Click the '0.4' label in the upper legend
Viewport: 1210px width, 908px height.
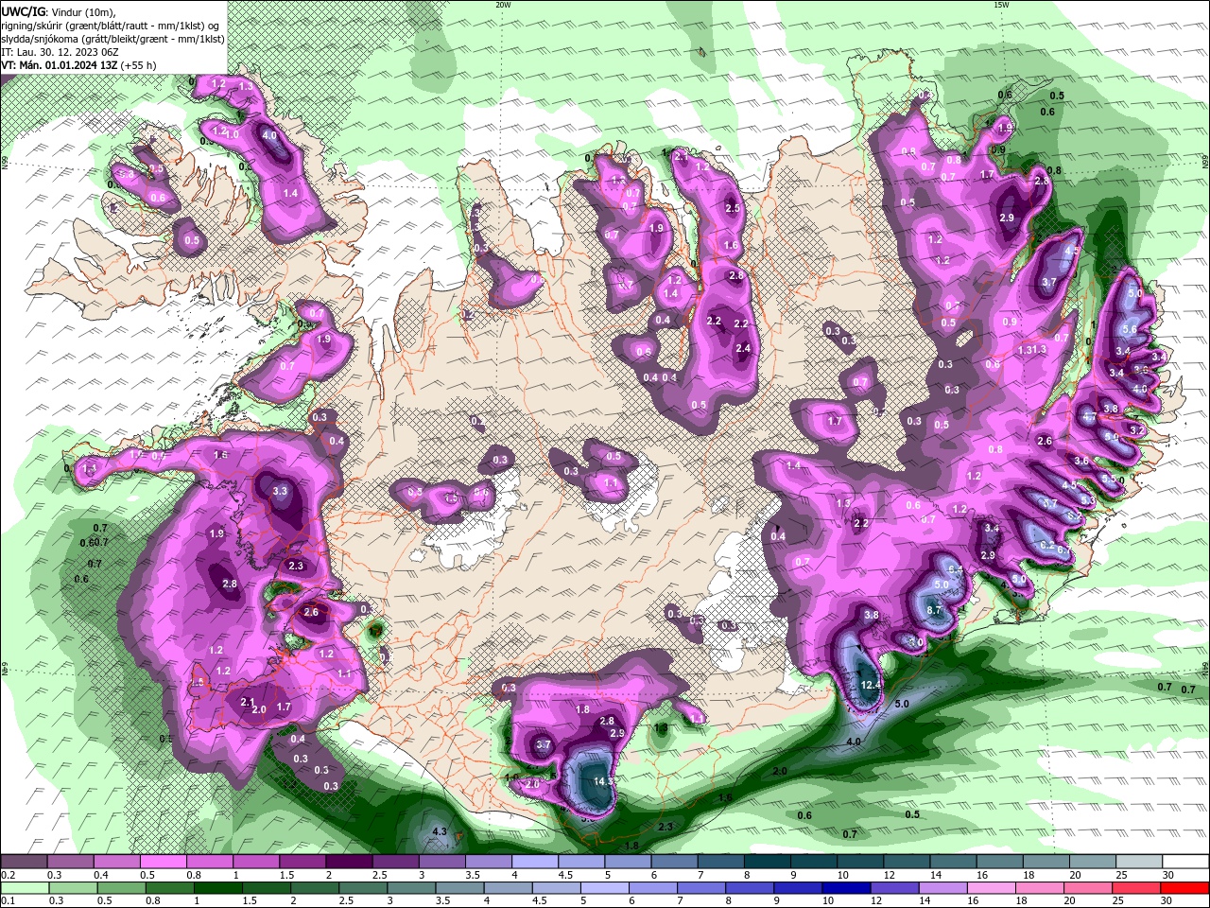pyautogui.click(x=101, y=875)
